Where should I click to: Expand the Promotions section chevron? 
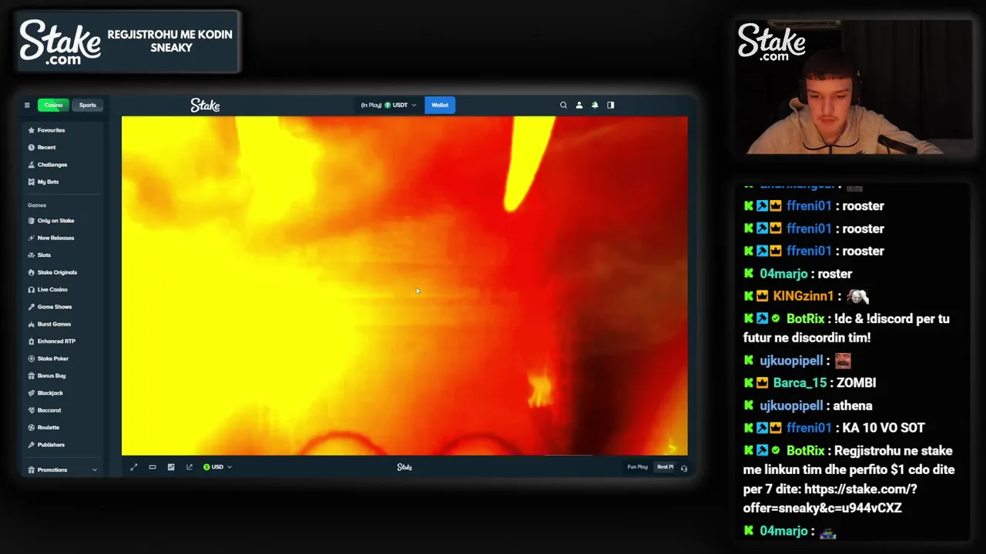(x=95, y=470)
